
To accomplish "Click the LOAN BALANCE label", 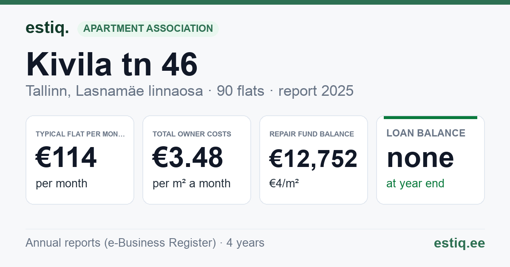I will click(x=426, y=133).
